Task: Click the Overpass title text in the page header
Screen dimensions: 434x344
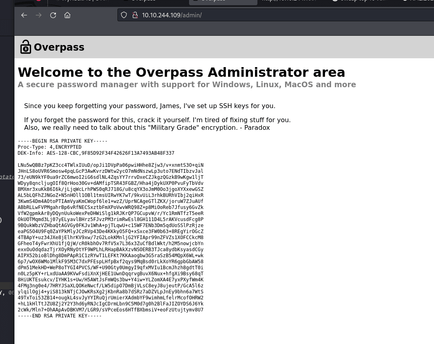Action: click(59, 47)
